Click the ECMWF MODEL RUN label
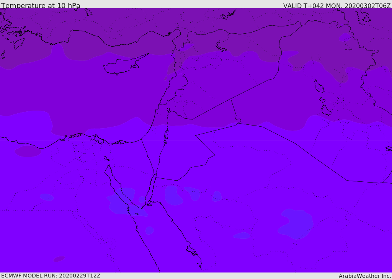The height and width of the screenshot is (279, 392). click(x=51, y=276)
